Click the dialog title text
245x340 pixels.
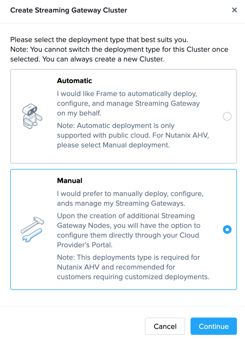[69, 11]
